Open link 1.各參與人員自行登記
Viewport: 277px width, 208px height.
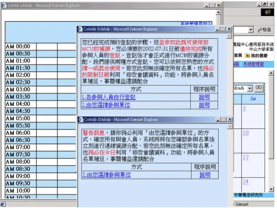pos(109,97)
